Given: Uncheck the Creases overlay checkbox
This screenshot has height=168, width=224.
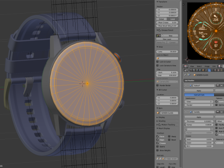Looking at the screenshot, I should coord(158,143).
